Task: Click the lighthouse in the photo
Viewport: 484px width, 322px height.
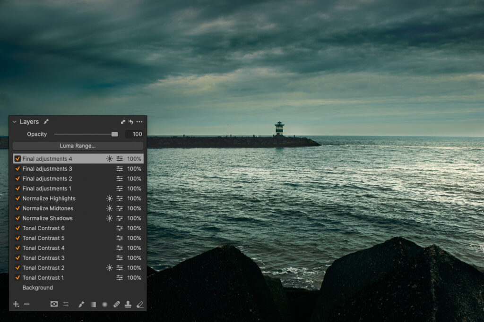Action: (279, 129)
